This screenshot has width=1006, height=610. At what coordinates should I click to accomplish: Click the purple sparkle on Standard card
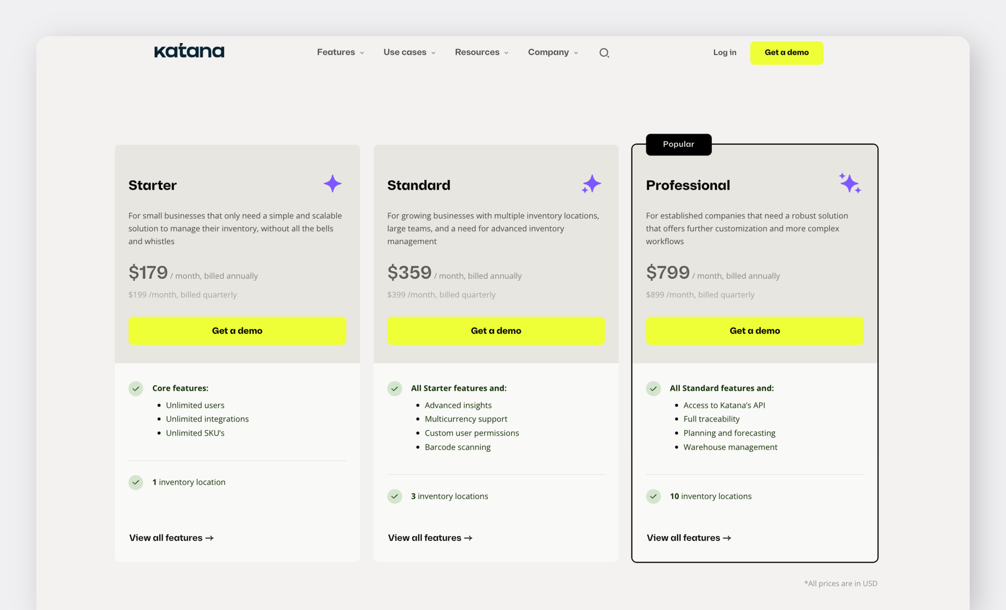click(x=592, y=184)
